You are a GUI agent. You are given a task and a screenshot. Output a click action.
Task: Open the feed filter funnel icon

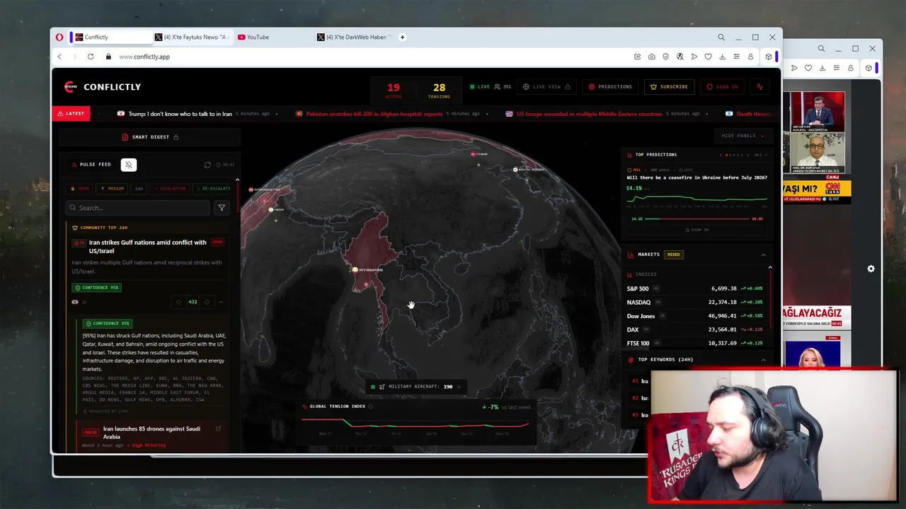(222, 208)
